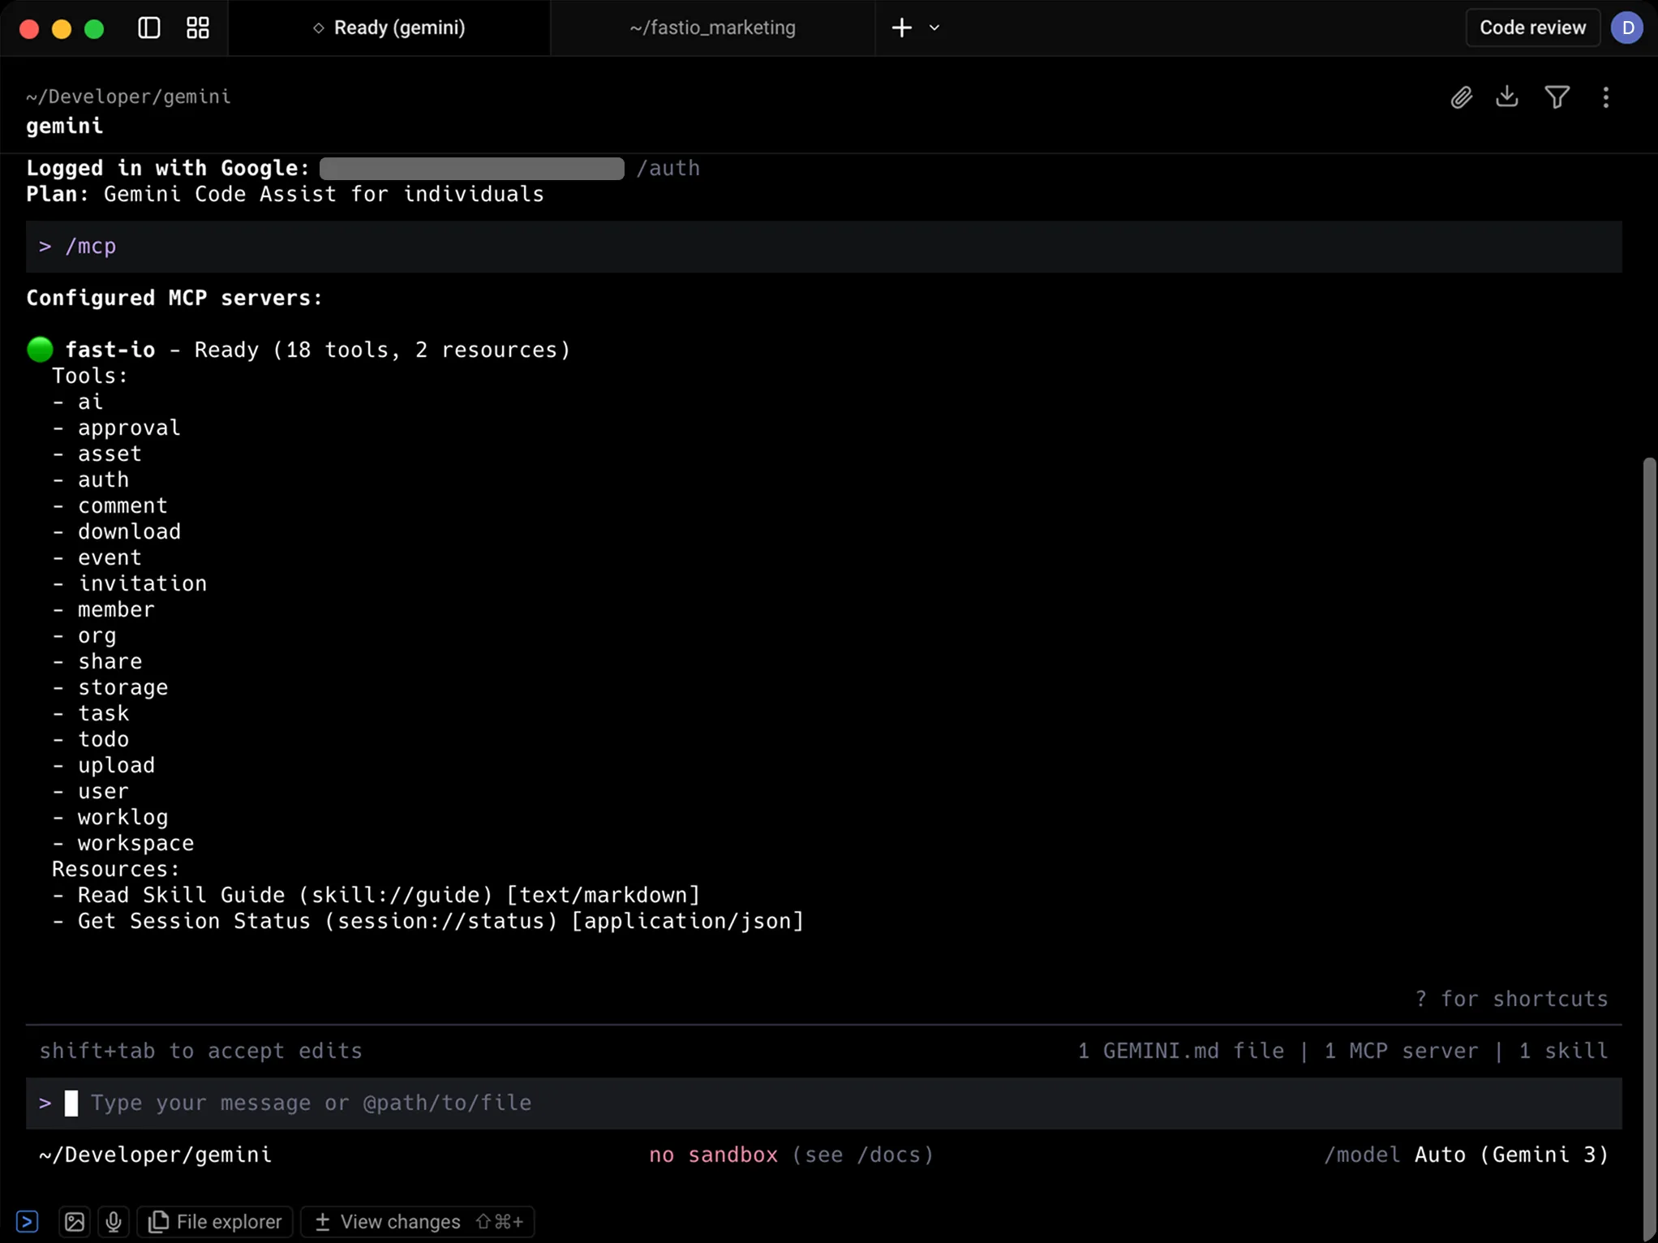The image size is (1658, 1243).
Task: Insert an image using the image icon
Action: click(74, 1221)
